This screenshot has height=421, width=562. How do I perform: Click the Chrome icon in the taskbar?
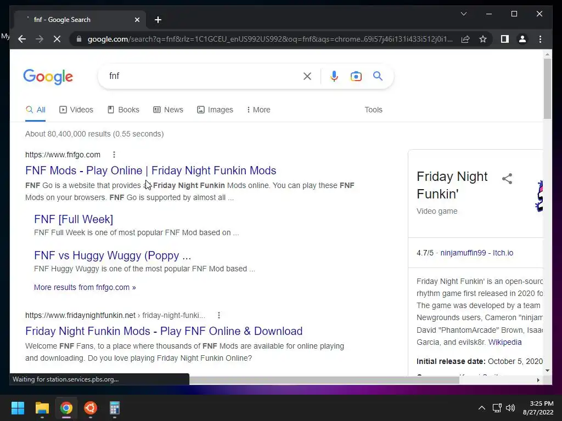click(x=66, y=408)
